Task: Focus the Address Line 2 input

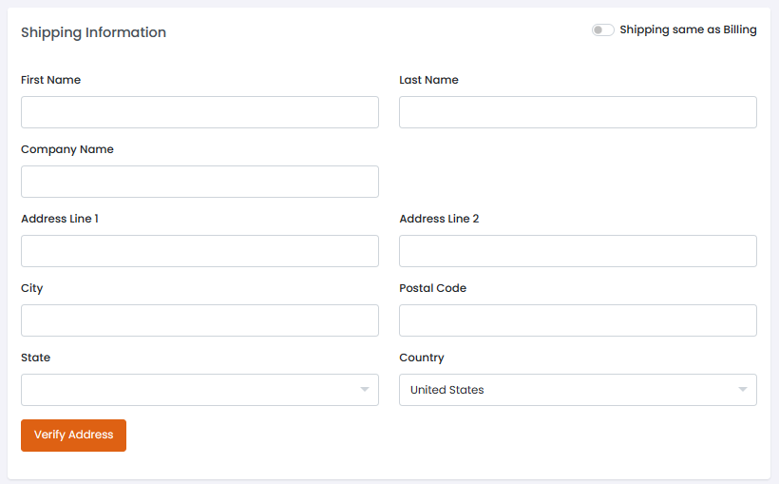Action: coord(578,251)
